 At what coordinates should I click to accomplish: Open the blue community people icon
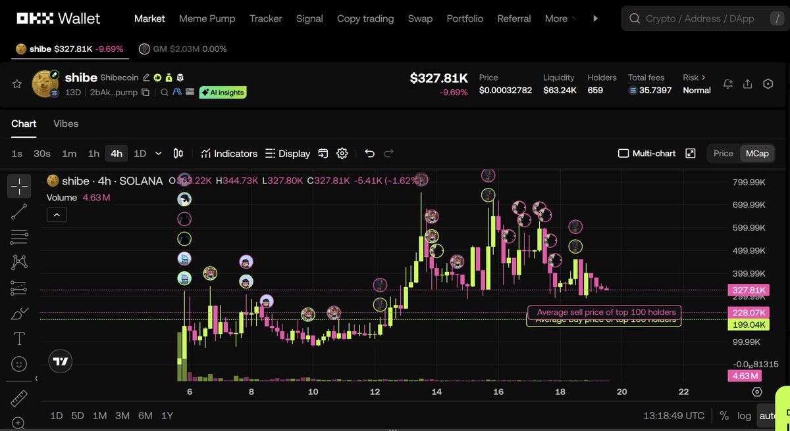pyautogui.click(x=177, y=93)
